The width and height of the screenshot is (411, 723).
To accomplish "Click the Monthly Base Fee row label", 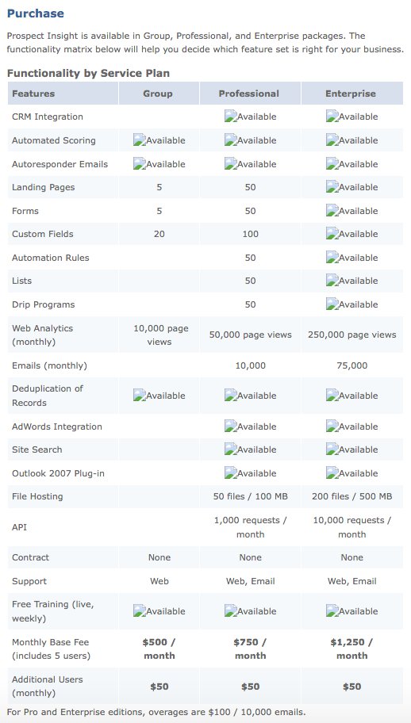I will click(x=51, y=648).
